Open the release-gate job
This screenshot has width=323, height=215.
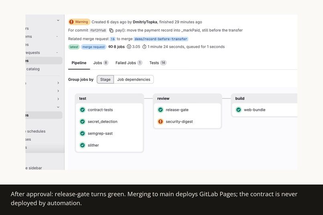tap(177, 110)
